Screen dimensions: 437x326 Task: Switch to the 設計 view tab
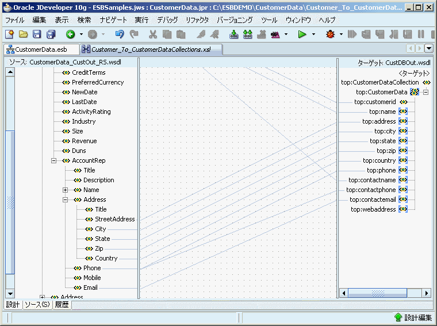tap(13, 305)
